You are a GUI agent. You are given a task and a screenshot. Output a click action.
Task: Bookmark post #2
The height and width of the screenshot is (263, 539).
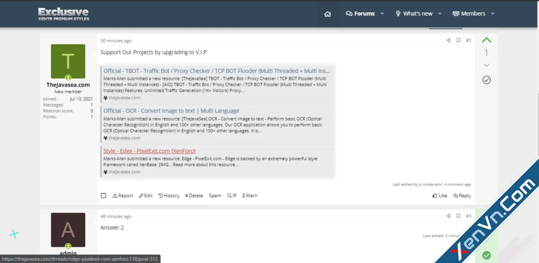point(458,40)
